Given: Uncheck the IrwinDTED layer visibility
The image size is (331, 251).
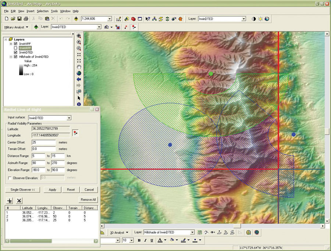Looking at the screenshot, I should click(x=15, y=53).
